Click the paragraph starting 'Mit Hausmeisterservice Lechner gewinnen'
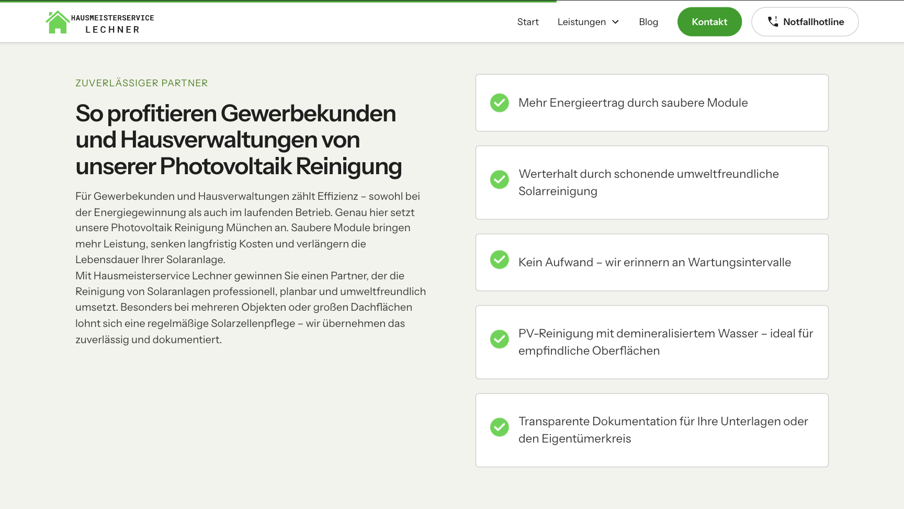The width and height of the screenshot is (904, 509). pos(251,308)
